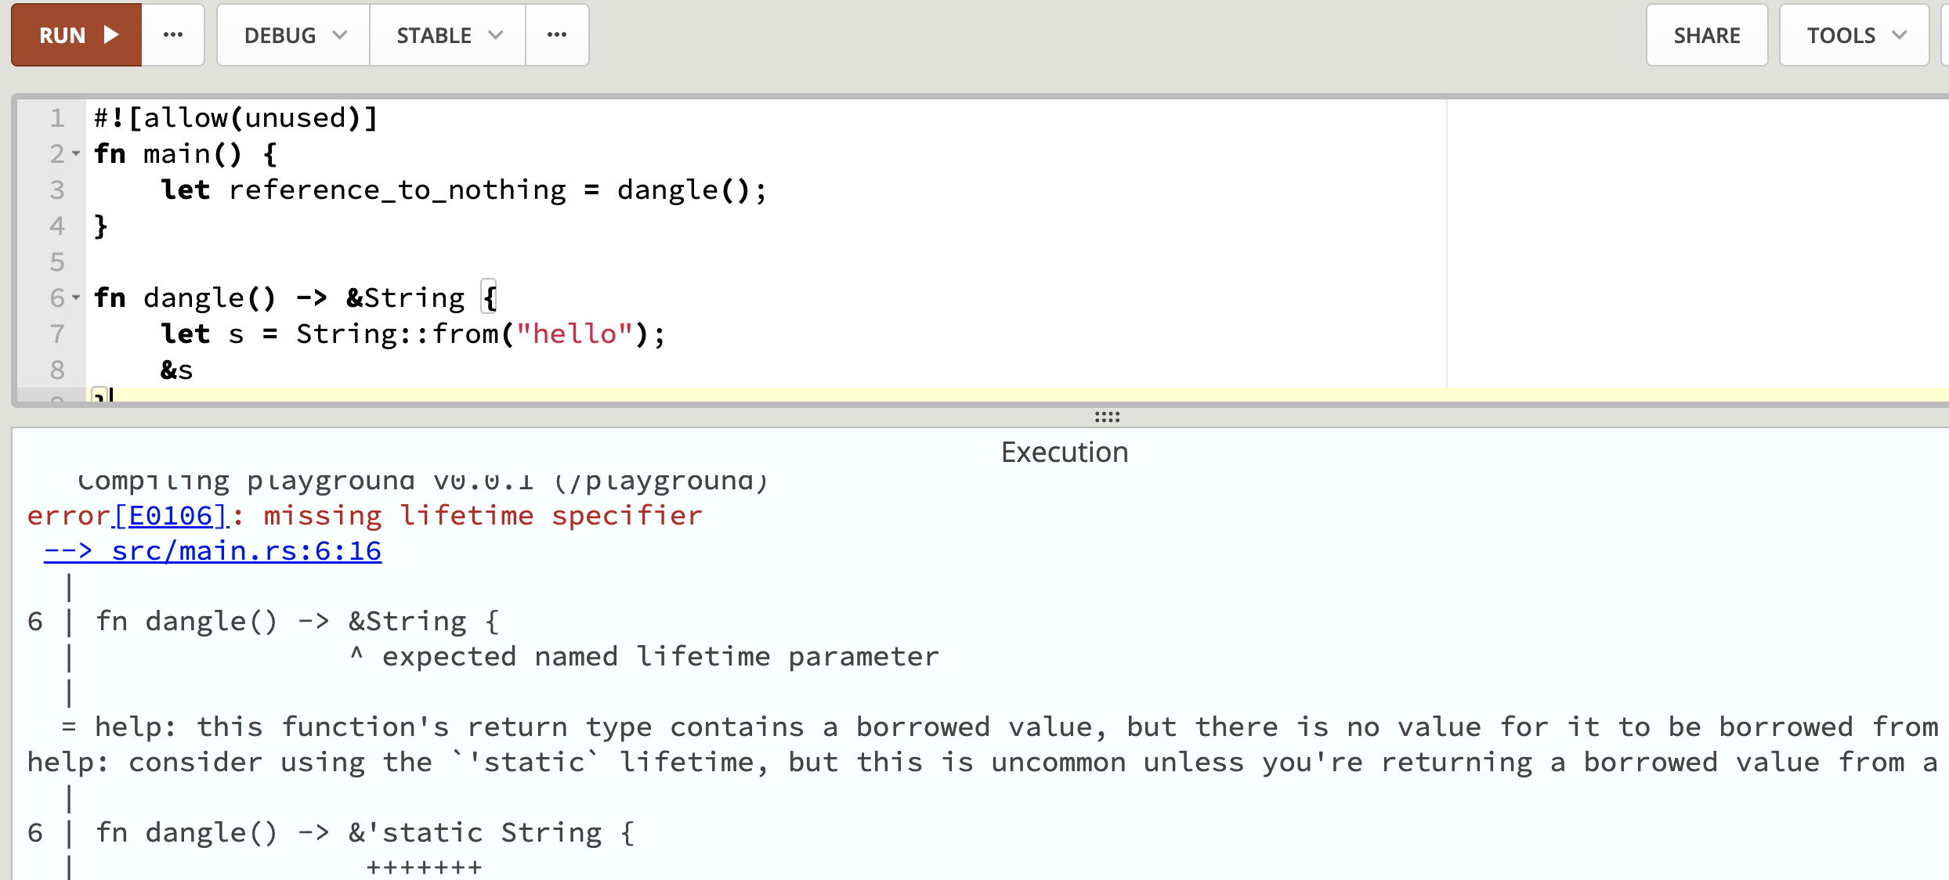Expand the TOOLS dropdown menu
Viewport: 1949px width, 880px height.
pyautogui.click(x=1853, y=35)
